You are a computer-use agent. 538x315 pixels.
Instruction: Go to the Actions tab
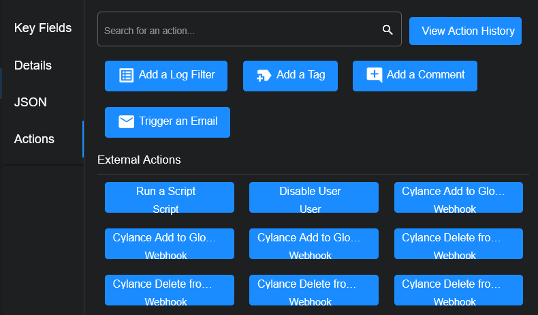(x=34, y=139)
